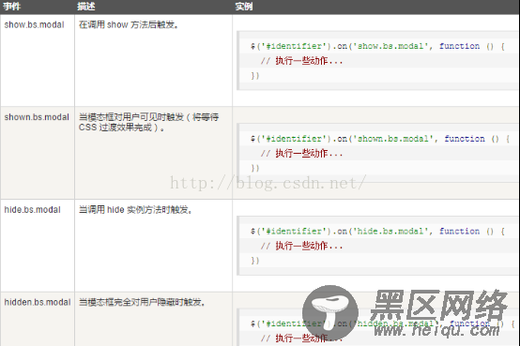Click description '当模态框完全对用户隐藏时触发'
This screenshot has width=520, height=346.
[x=142, y=302]
